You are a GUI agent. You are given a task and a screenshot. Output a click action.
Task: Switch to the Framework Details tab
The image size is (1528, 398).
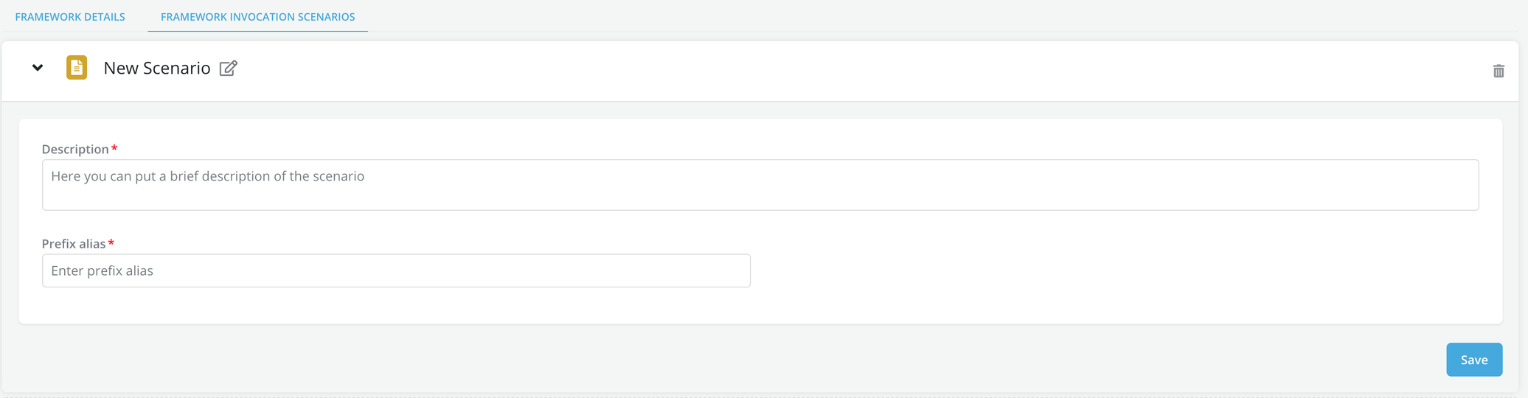tap(70, 16)
